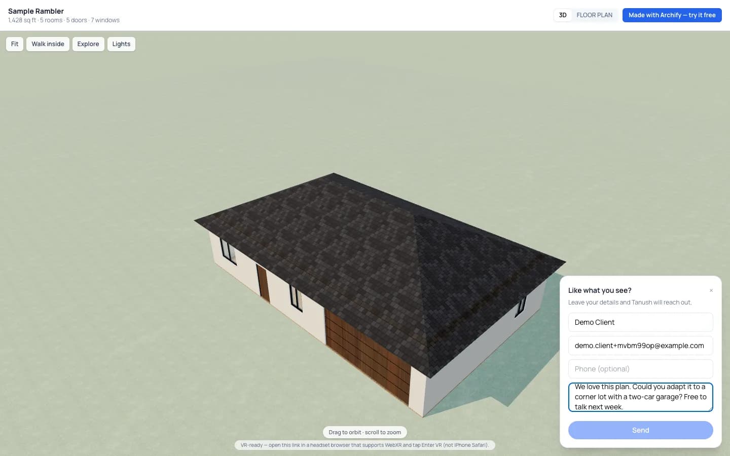The width and height of the screenshot is (730, 456).
Task: Click the Sample Rambler project title
Action: point(36,11)
